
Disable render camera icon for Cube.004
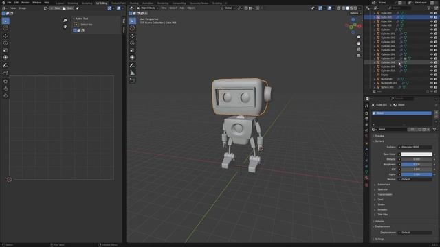coord(436,21)
